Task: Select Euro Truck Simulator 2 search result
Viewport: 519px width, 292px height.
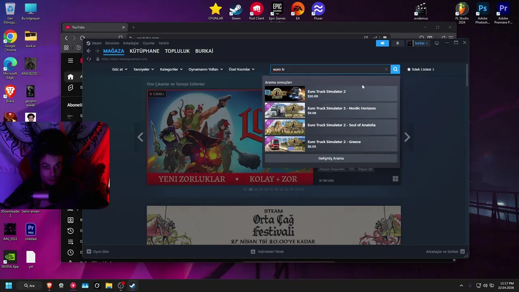Action: click(331, 94)
